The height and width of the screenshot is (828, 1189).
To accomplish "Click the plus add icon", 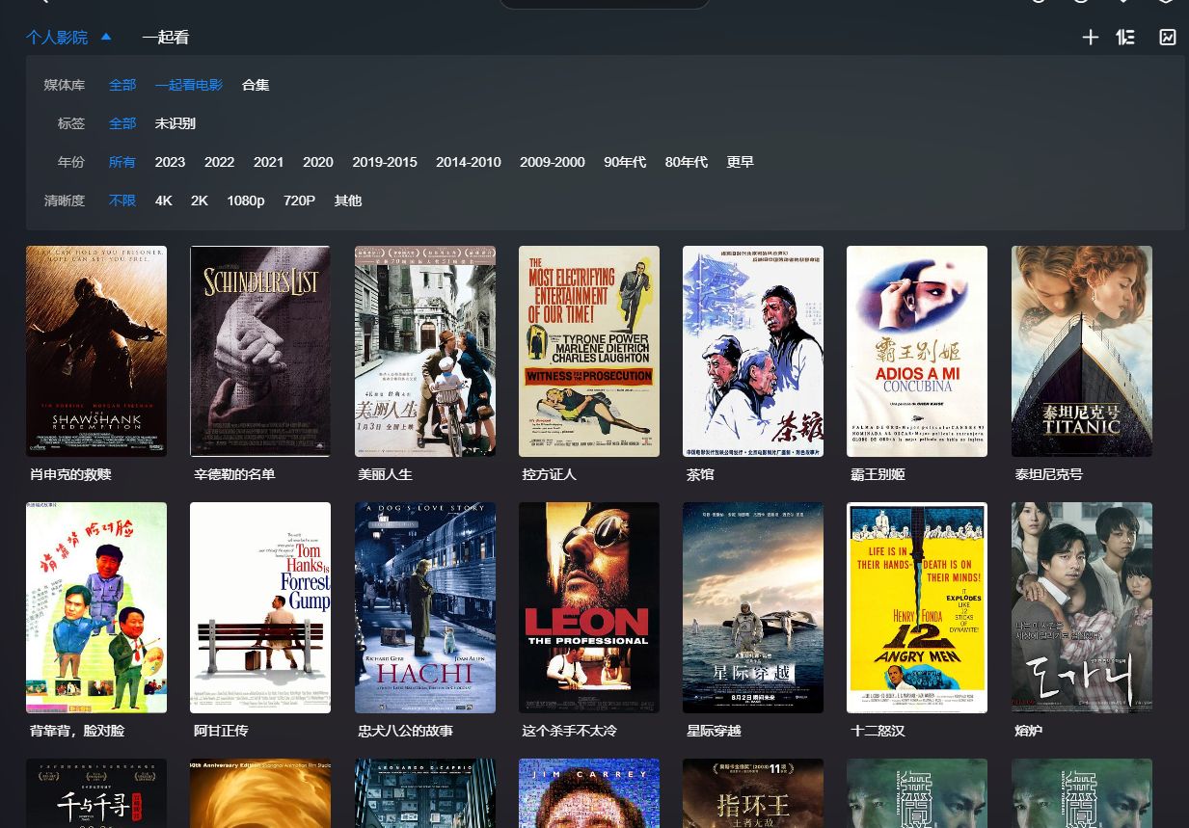I will (1091, 38).
